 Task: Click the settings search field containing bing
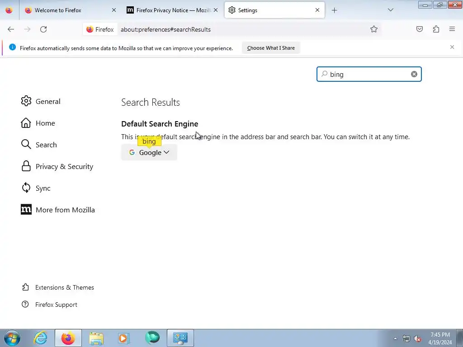[369, 74]
